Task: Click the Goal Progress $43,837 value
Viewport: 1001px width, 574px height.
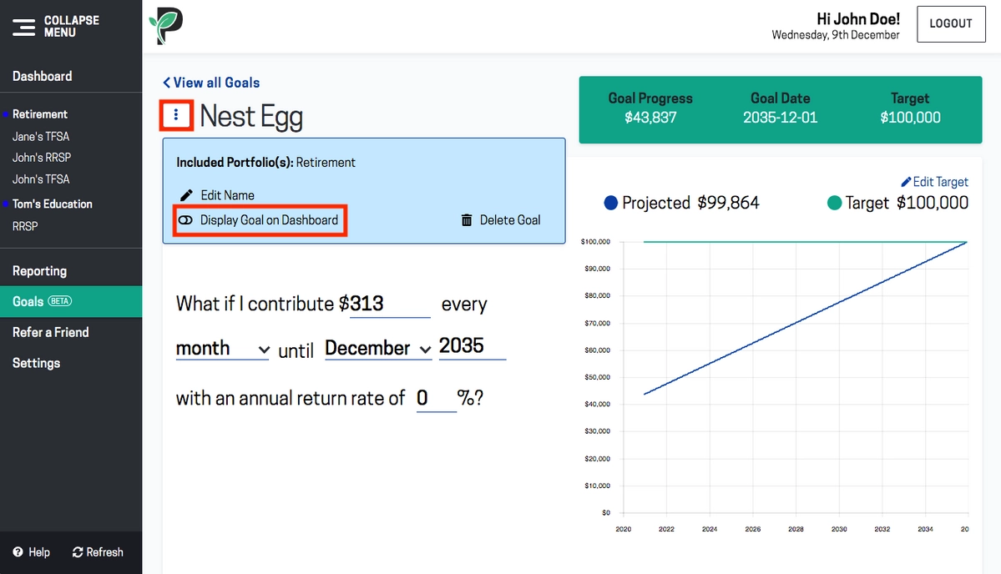Action: [650, 118]
